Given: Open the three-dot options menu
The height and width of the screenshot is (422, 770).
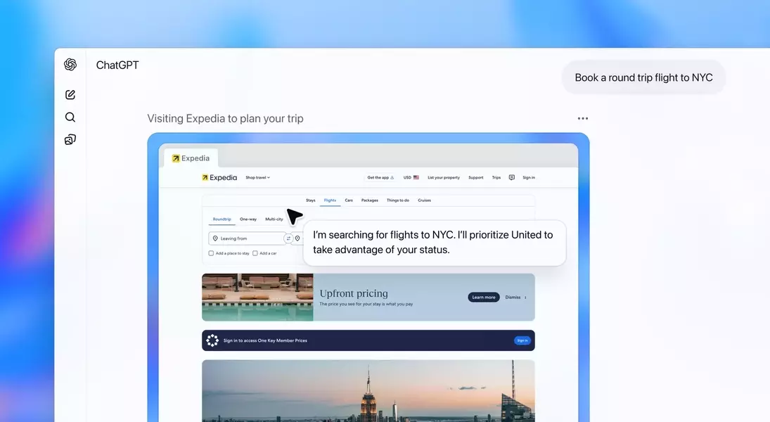Looking at the screenshot, I should [582, 119].
